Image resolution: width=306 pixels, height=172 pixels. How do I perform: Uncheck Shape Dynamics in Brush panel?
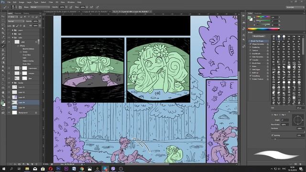tap(251, 44)
